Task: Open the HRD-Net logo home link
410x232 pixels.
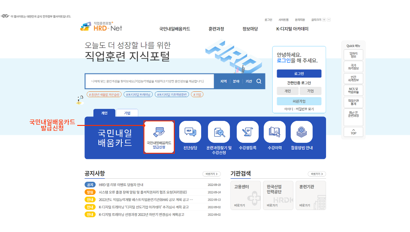Action: [101, 26]
